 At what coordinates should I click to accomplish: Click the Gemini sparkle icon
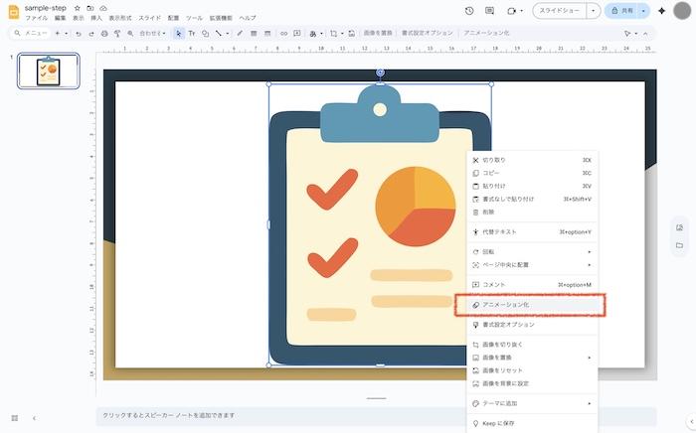pyautogui.click(x=661, y=11)
